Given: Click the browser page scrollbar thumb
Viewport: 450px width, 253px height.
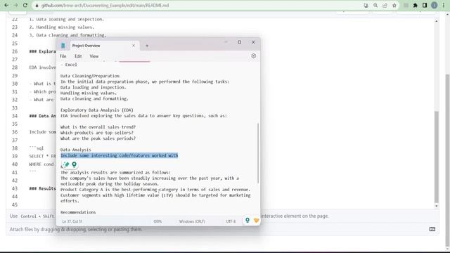Looking at the screenshot, I should coord(447,160).
